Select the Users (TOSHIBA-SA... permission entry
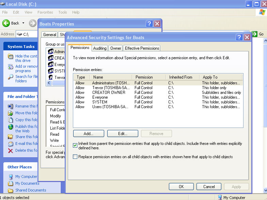 [158, 107]
